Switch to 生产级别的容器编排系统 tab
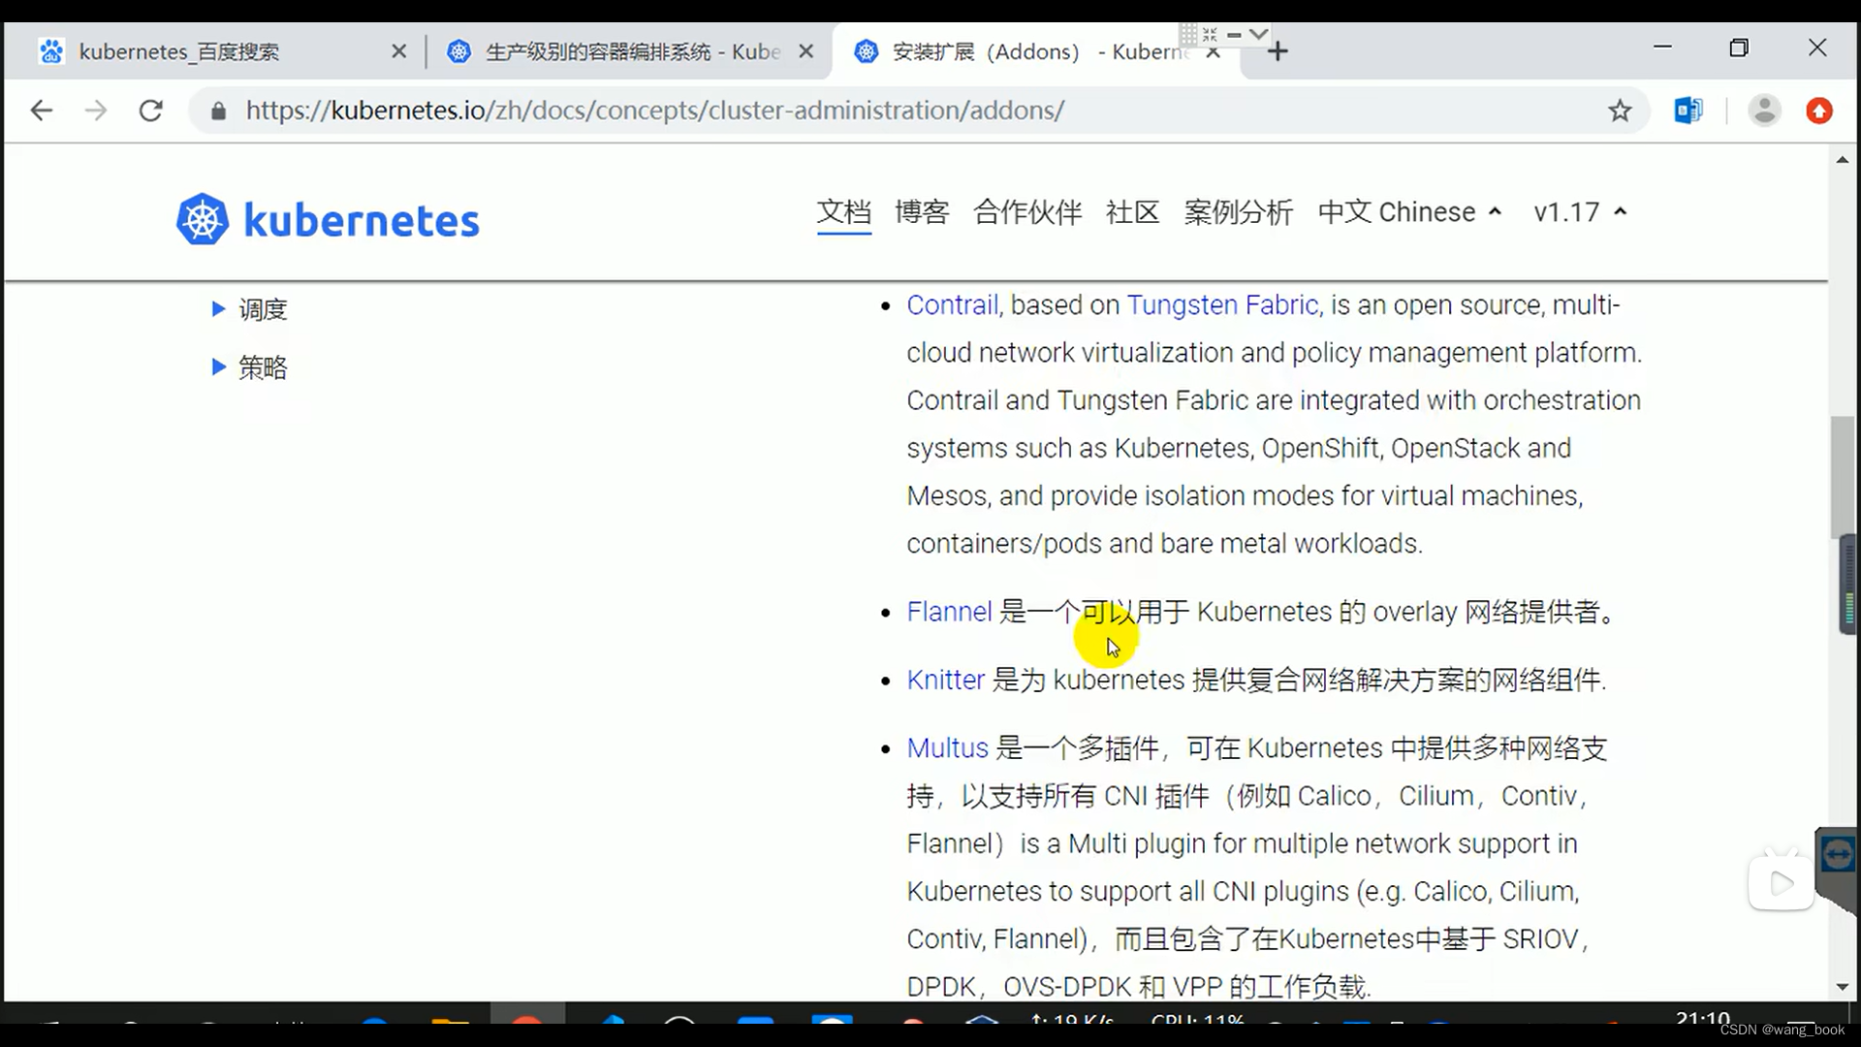The width and height of the screenshot is (1861, 1047). 628,51
